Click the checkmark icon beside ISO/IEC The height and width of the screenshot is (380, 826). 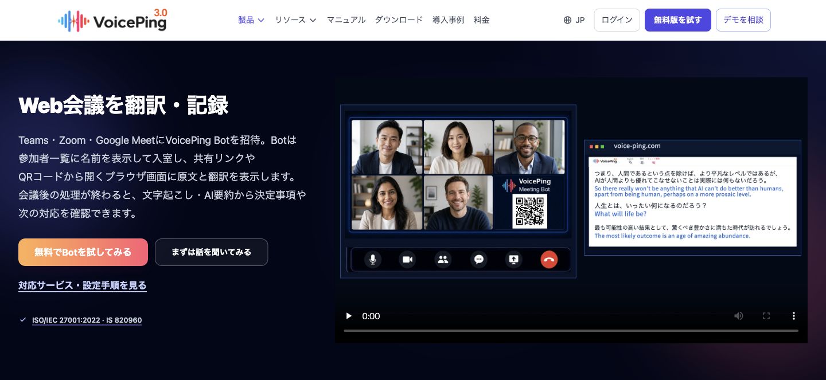click(x=23, y=320)
